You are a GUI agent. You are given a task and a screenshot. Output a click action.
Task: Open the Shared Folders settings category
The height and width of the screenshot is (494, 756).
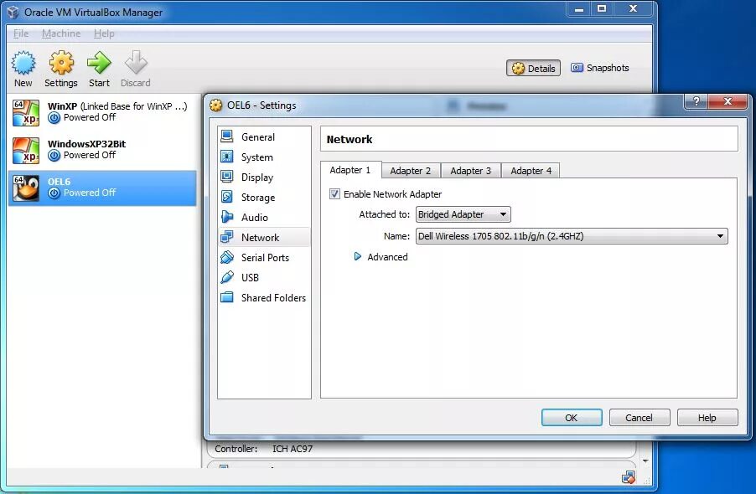(264, 297)
